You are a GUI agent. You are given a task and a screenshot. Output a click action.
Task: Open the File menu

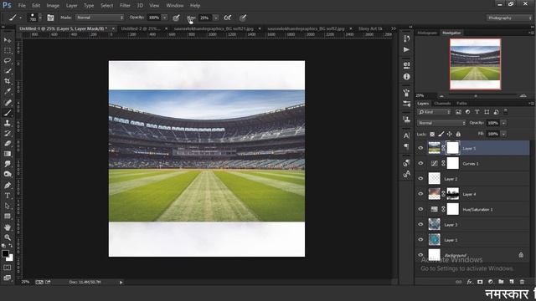point(22,6)
